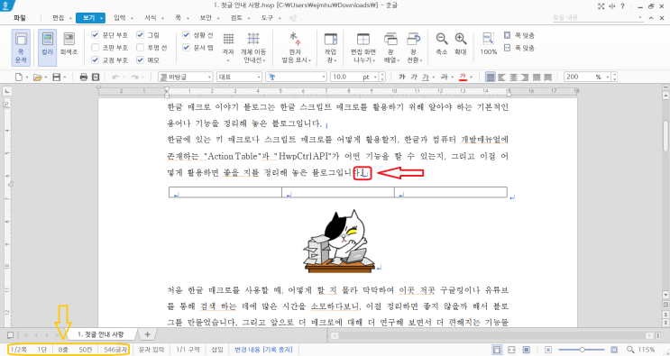Click the print icon
The image size is (670, 356).
[84, 78]
